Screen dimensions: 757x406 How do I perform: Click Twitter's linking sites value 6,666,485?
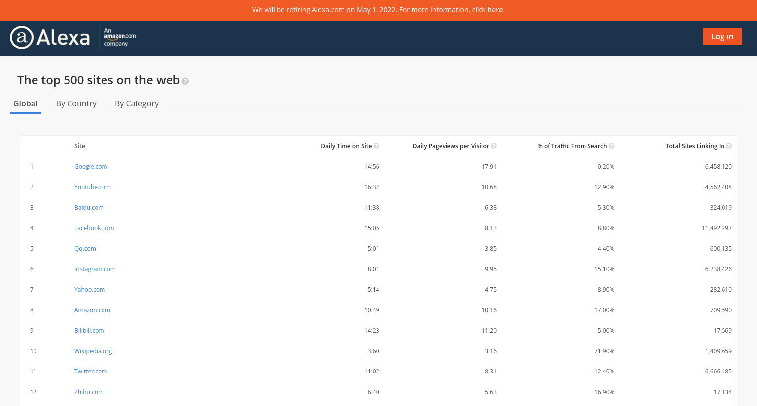coord(719,372)
